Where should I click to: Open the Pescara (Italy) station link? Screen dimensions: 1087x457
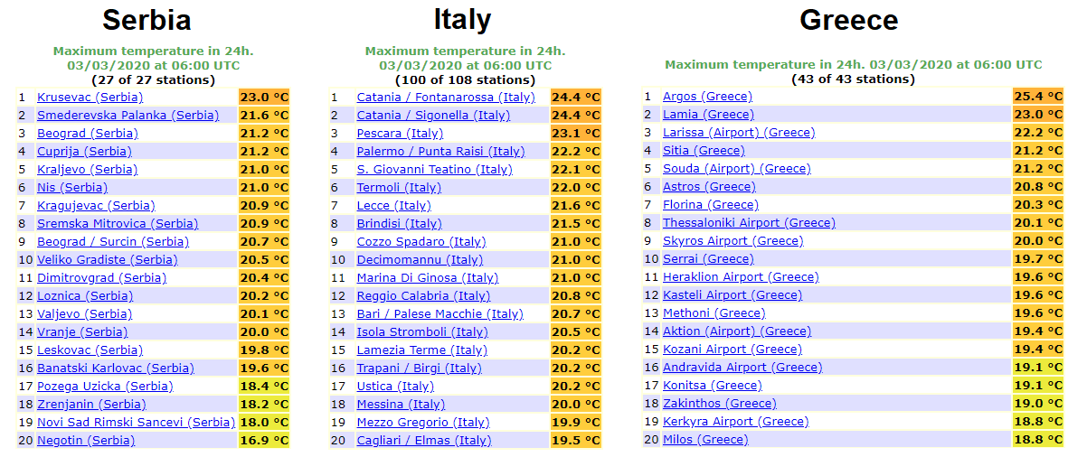click(x=400, y=133)
